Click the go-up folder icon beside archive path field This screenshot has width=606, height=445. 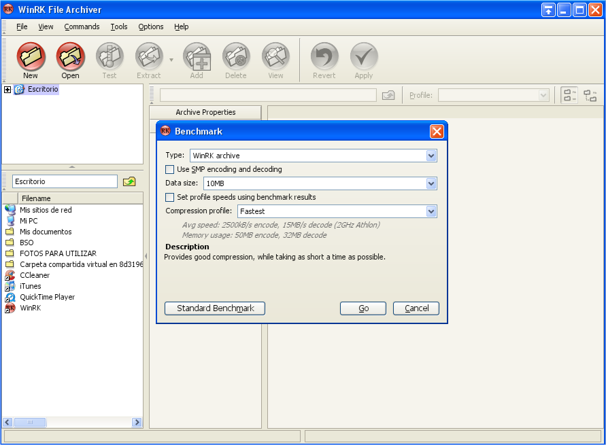[x=388, y=95]
